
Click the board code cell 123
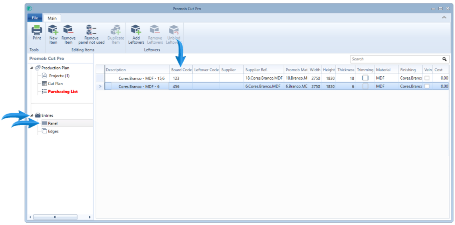coord(181,78)
